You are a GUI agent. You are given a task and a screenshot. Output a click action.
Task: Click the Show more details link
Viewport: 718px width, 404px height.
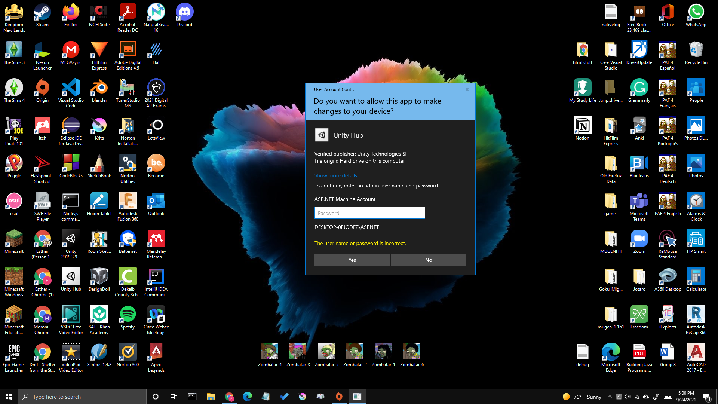[335, 175]
